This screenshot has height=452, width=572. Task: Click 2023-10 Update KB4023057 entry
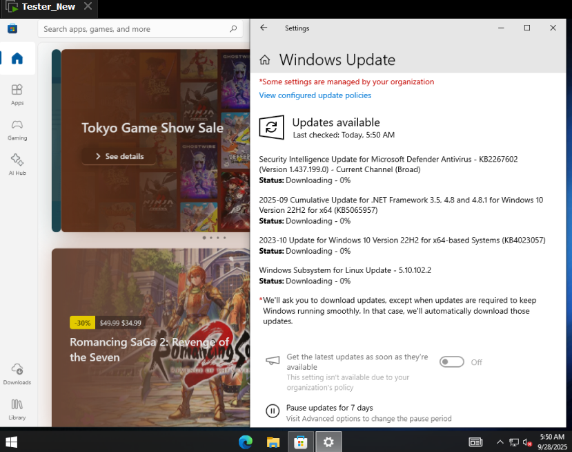coord(402,245)
